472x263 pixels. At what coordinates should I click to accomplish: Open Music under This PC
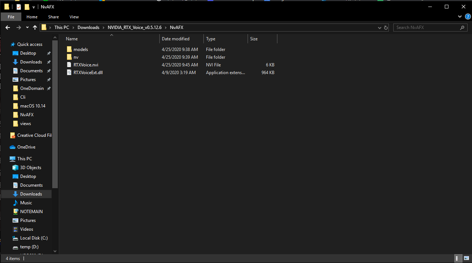[x=26, y=203]
